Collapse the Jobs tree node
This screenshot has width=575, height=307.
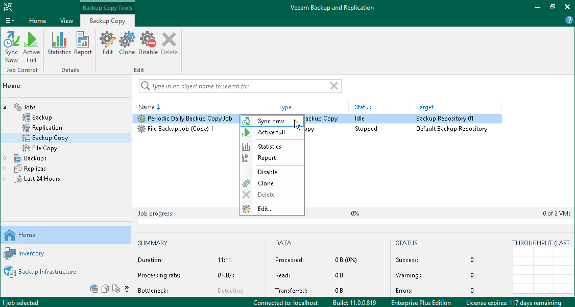(5, 107)
